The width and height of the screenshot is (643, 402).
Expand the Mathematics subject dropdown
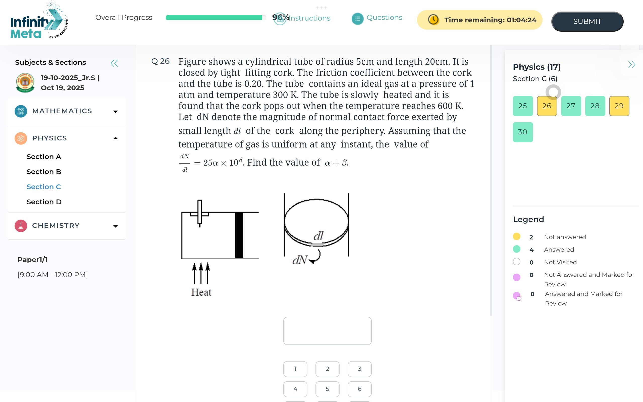coord(115,112)
